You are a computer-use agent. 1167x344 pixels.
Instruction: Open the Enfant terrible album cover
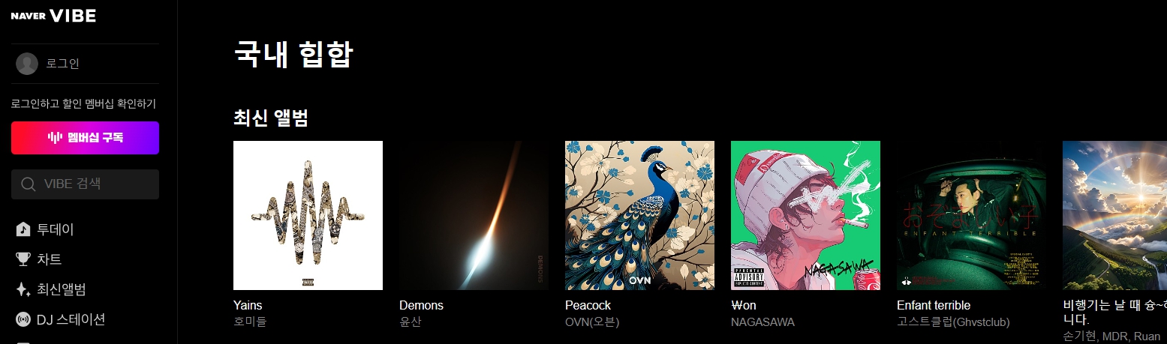pos(971,215)
